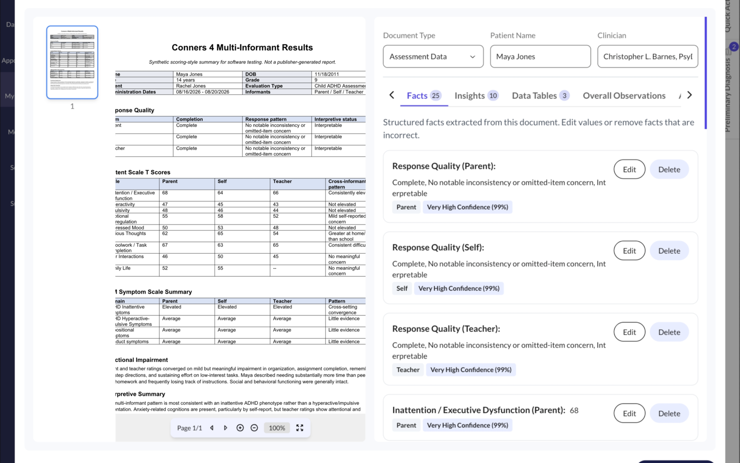Viewport: 740px width, 463px height.
Task: Click Very High Confidence badge for Self
Action: coord(459,289)
